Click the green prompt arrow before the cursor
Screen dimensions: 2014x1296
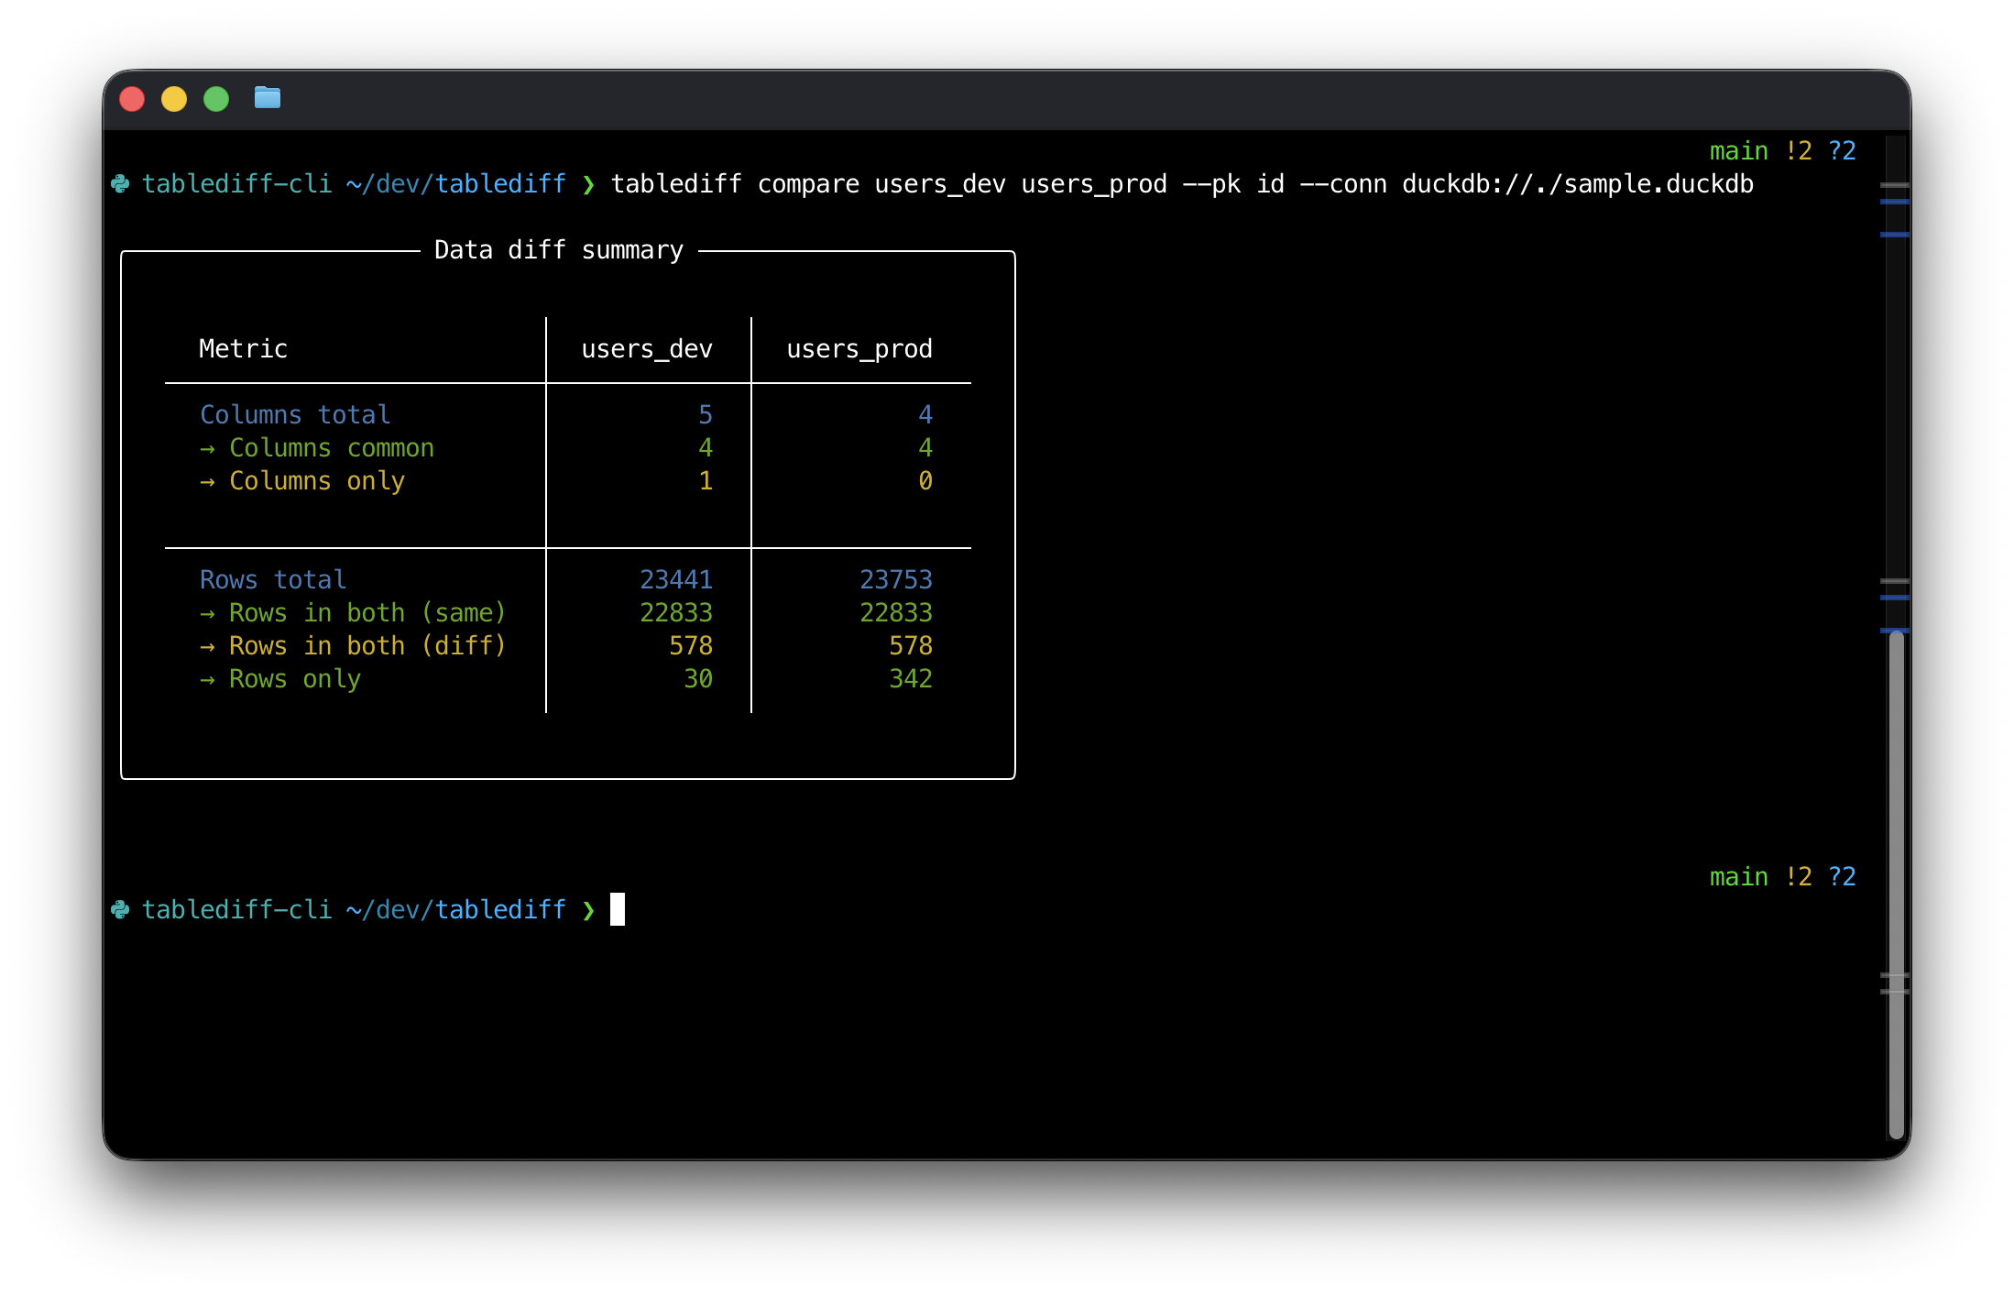[588, 910]
